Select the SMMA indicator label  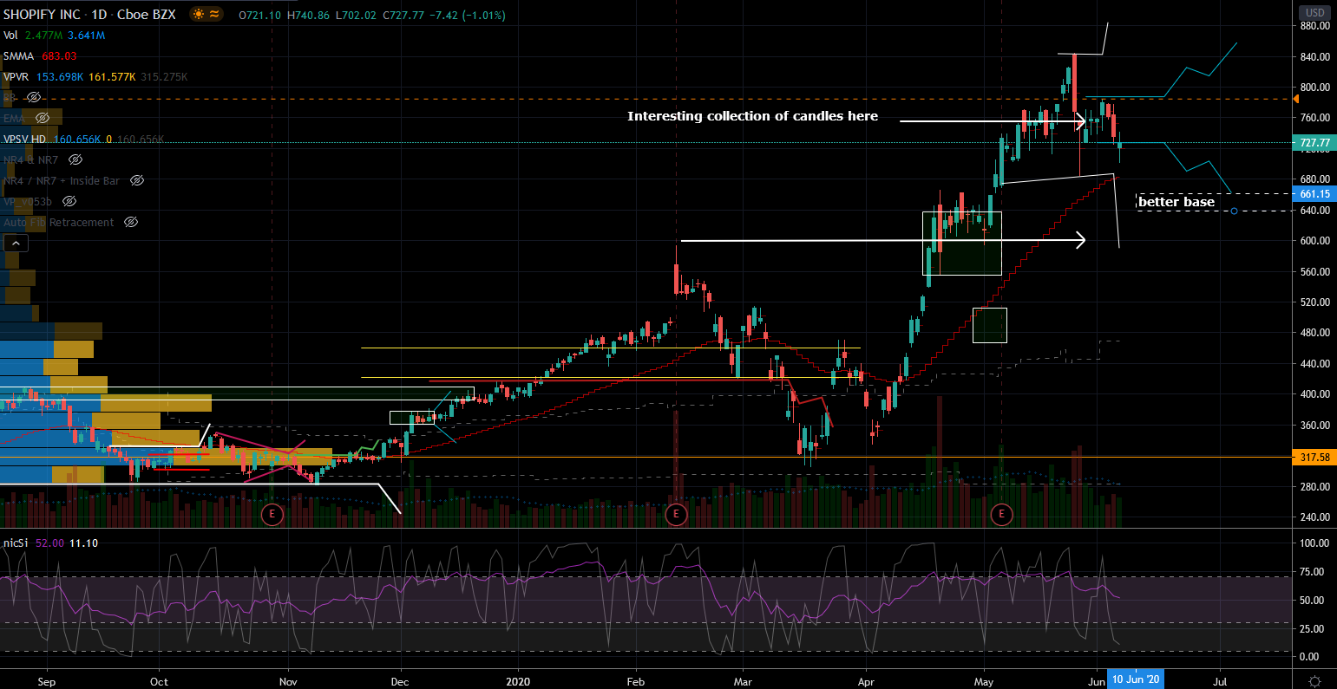(x=19, y=56)
